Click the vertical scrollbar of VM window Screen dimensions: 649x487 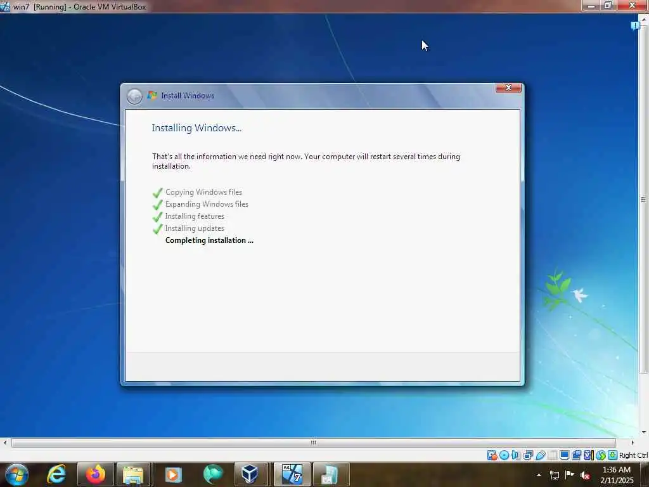(644, 200)
